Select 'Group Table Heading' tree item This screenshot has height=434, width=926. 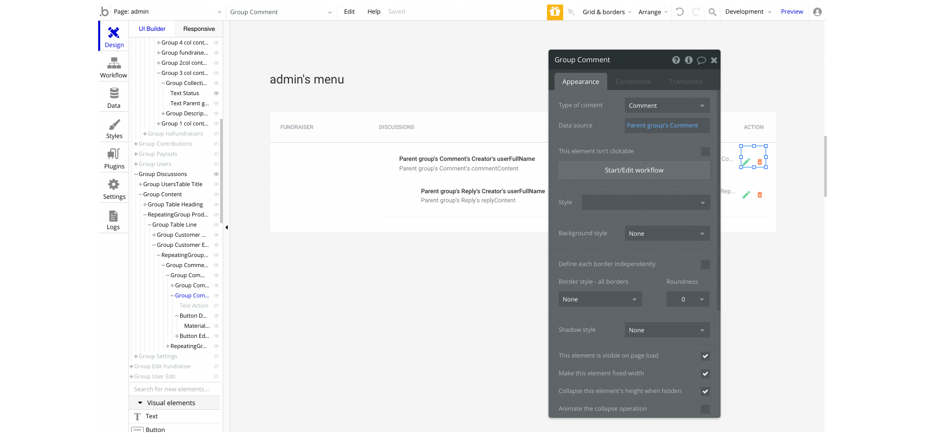click(x=175, y=204)
